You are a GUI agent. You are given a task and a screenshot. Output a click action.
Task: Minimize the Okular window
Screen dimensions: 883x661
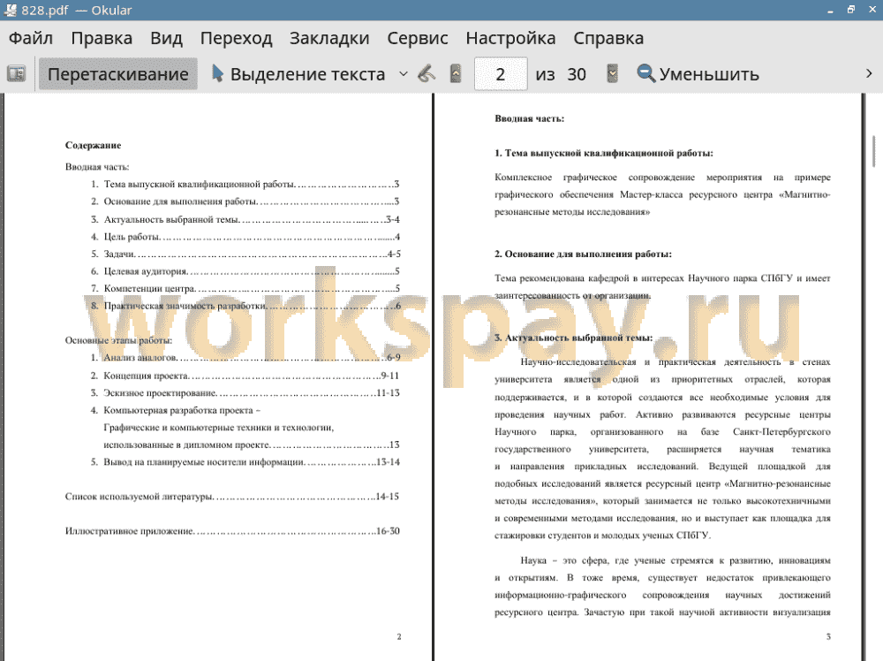tap(830, 10)
